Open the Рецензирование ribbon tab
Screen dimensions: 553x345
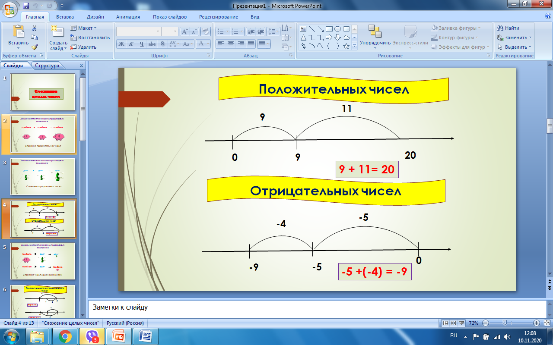coord(219,17)
